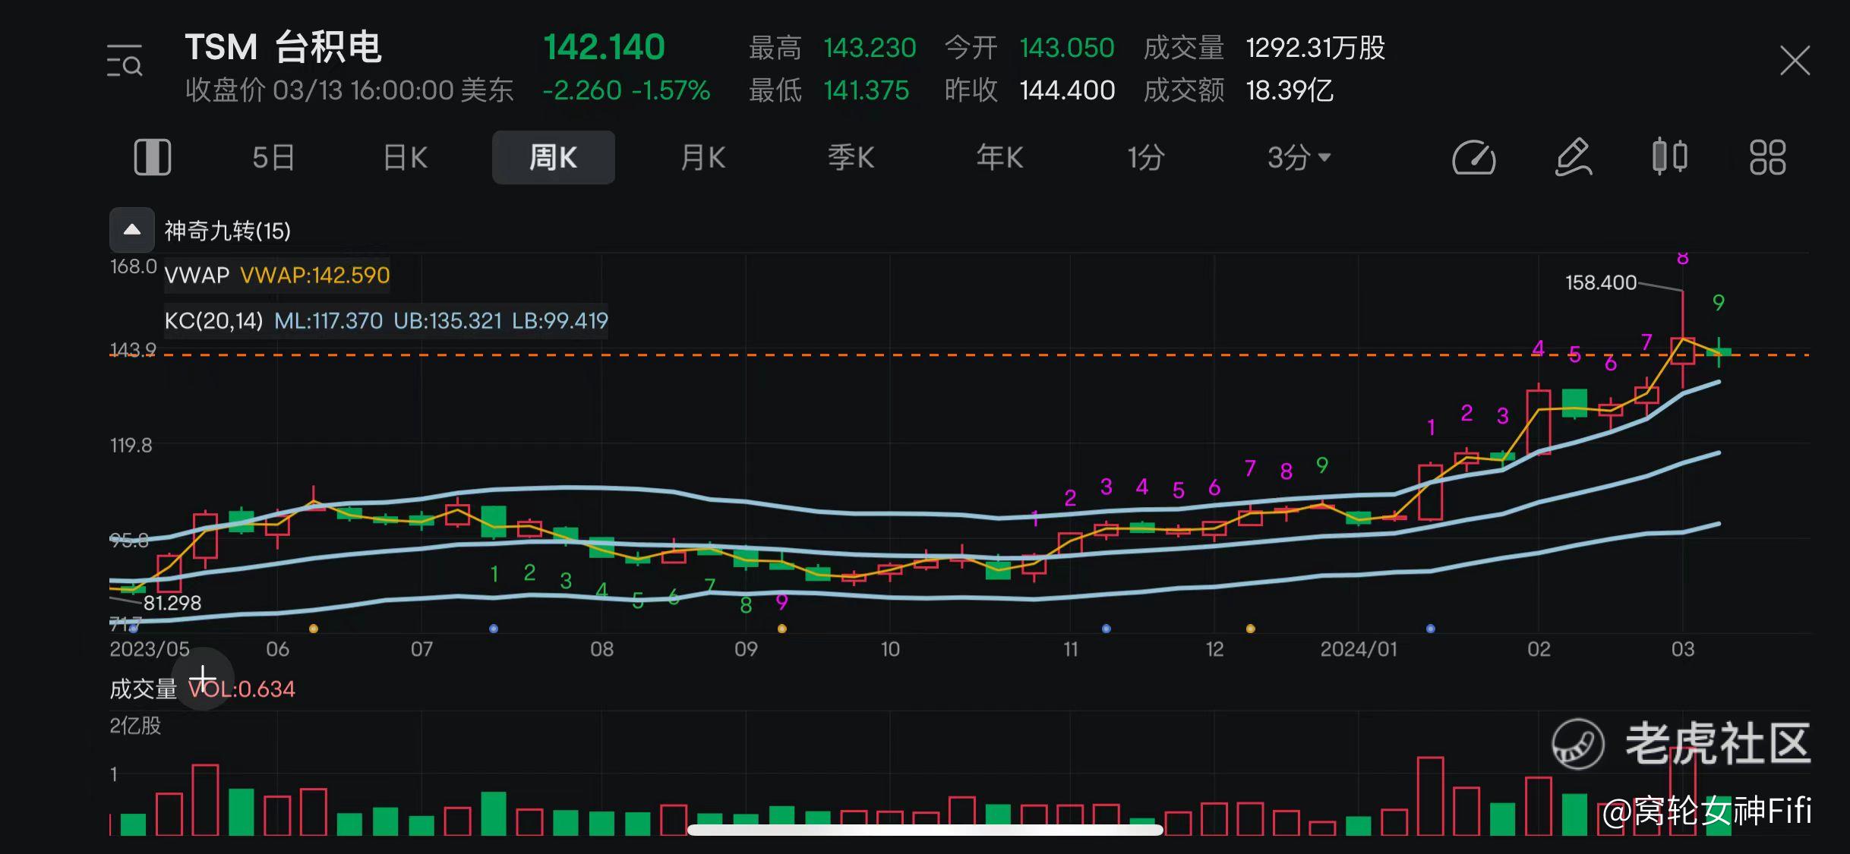This screenshot has width=1850, height=854.
Task: Click the 成交额 18.39亿 value
Action: click(1290, 90)
